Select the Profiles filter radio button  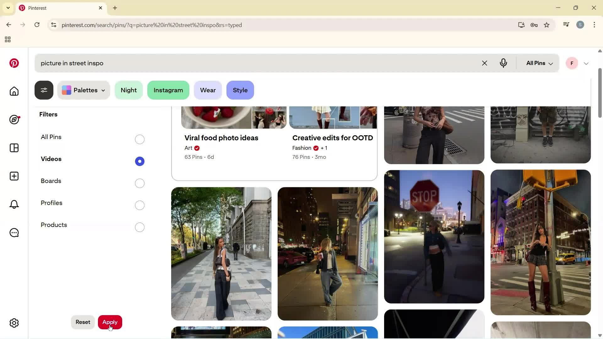click(139, 205)
